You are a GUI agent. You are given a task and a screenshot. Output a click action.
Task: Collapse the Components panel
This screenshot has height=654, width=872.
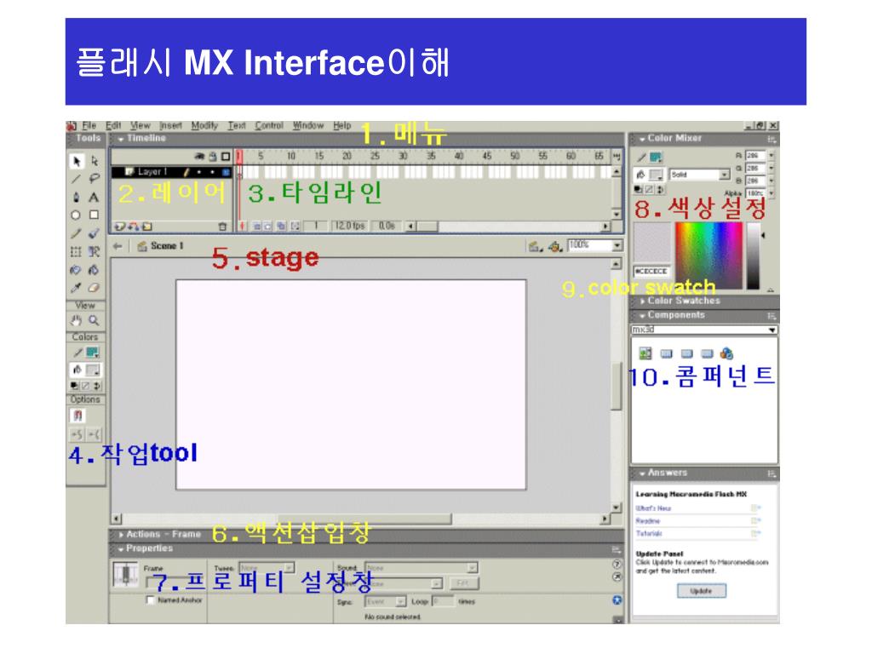(x=642, y=316)
